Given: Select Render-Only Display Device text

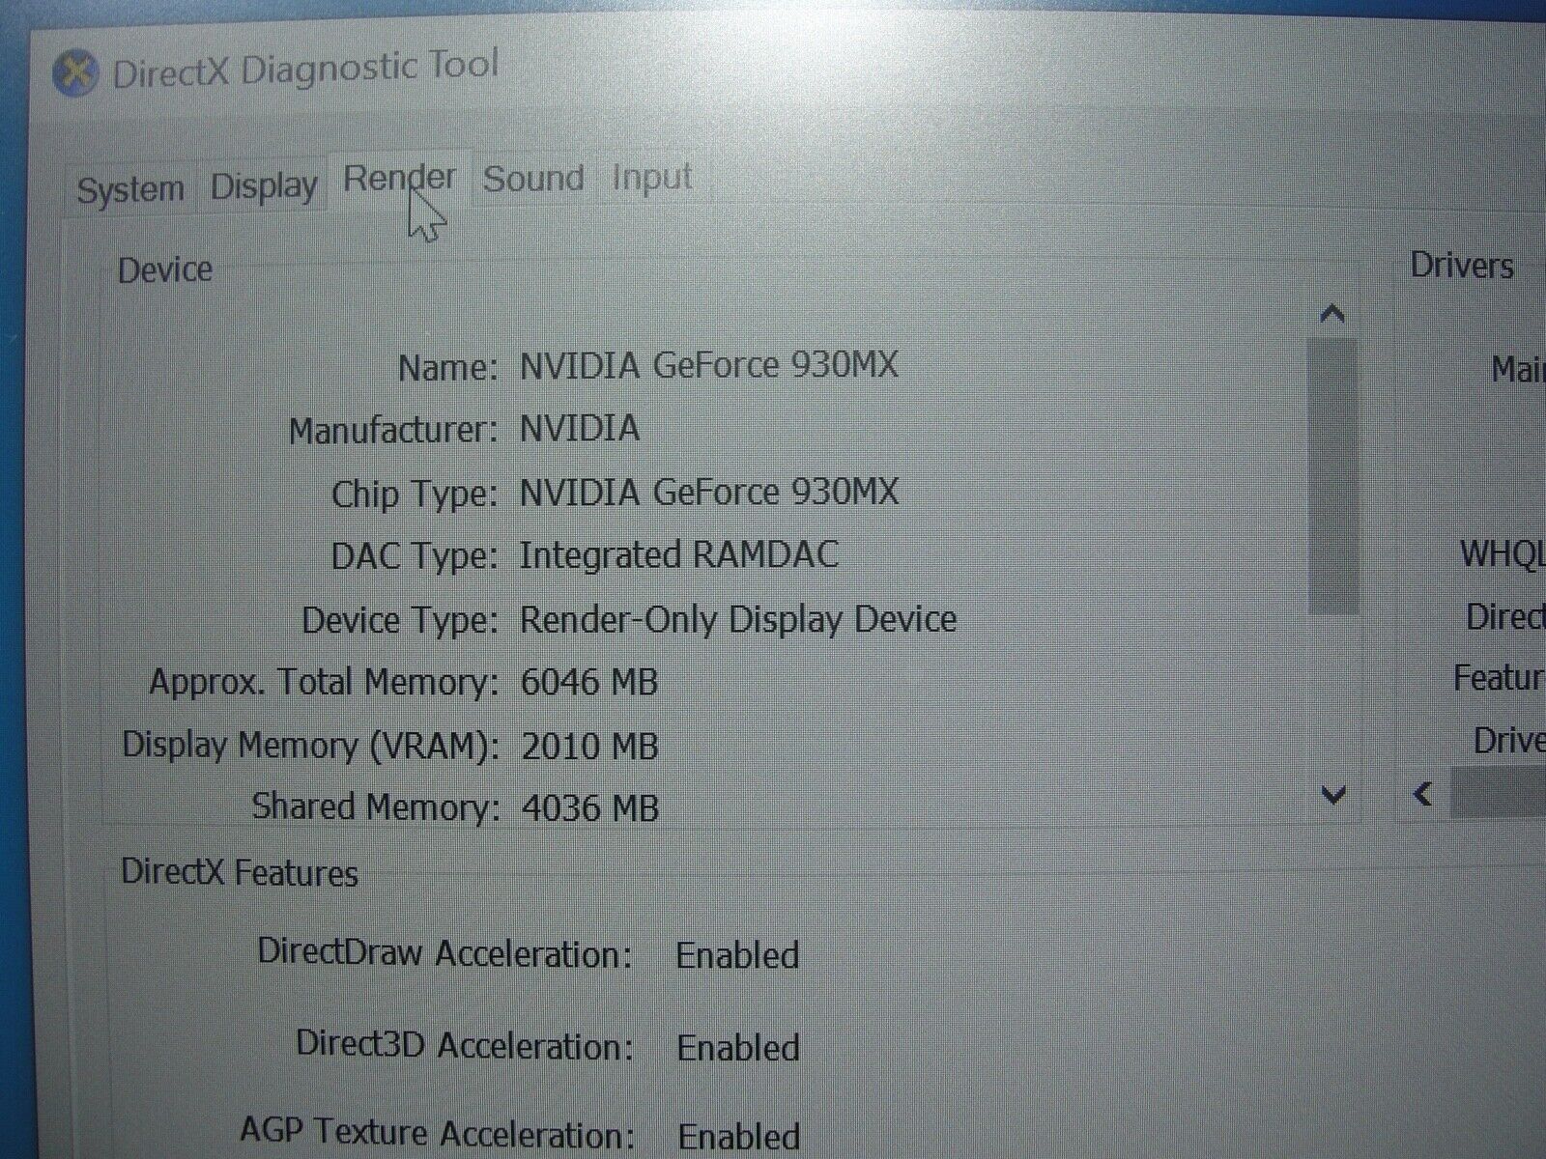Looking at the screenshot, I should (x=738, y=619).
